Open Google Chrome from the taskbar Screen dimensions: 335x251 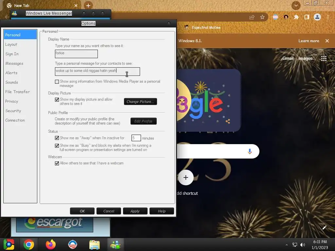[29, 244]
